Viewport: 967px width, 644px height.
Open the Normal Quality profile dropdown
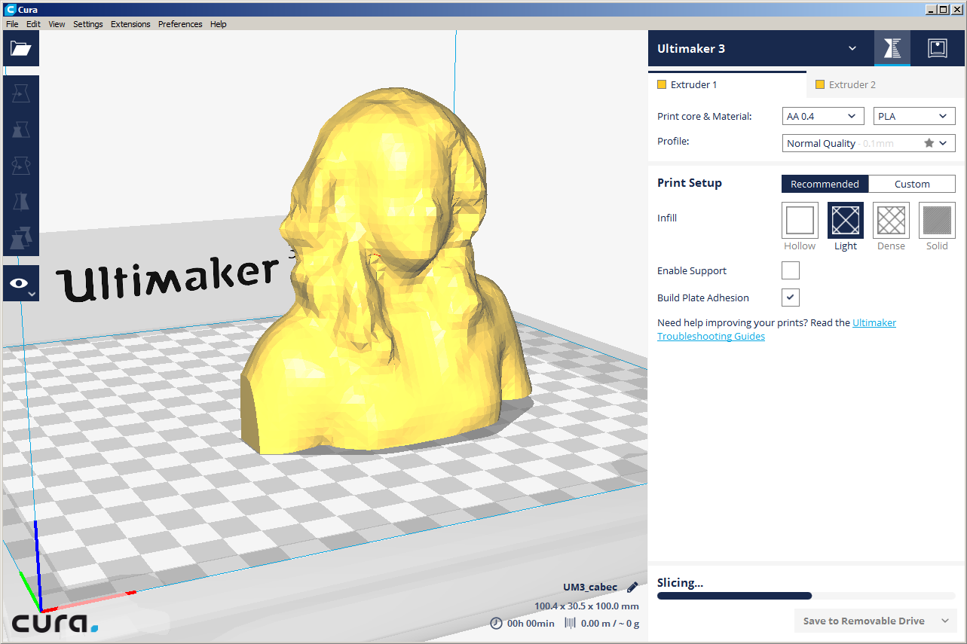pos(868,143)
